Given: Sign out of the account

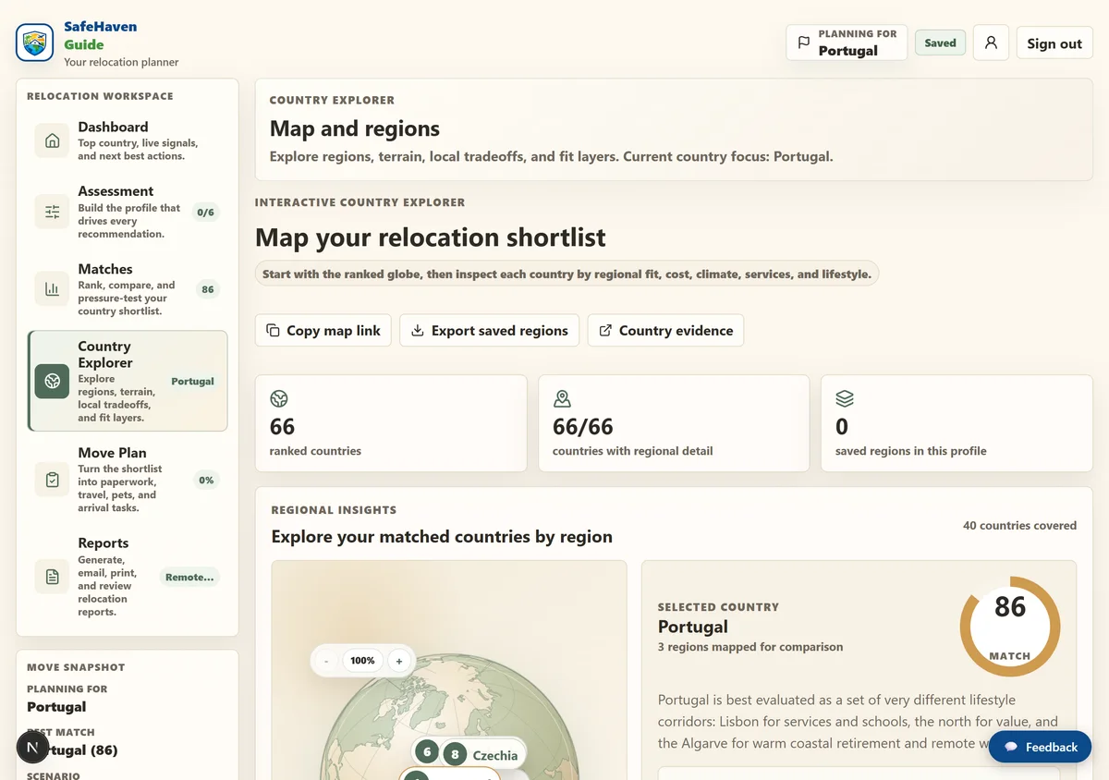Looking at the screenshot, I should pyautogui.click(x=1054, y=43).
